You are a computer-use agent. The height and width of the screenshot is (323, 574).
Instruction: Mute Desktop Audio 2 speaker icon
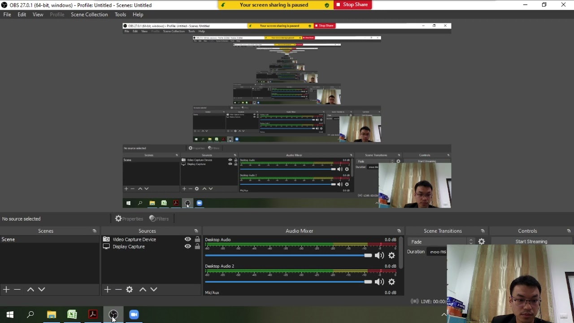(x=379, y=282)
